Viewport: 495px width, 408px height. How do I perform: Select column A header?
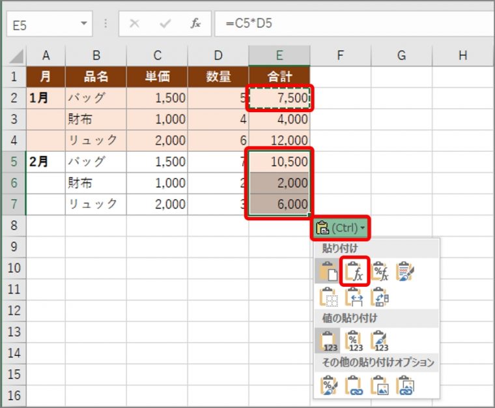pos(46,55)
